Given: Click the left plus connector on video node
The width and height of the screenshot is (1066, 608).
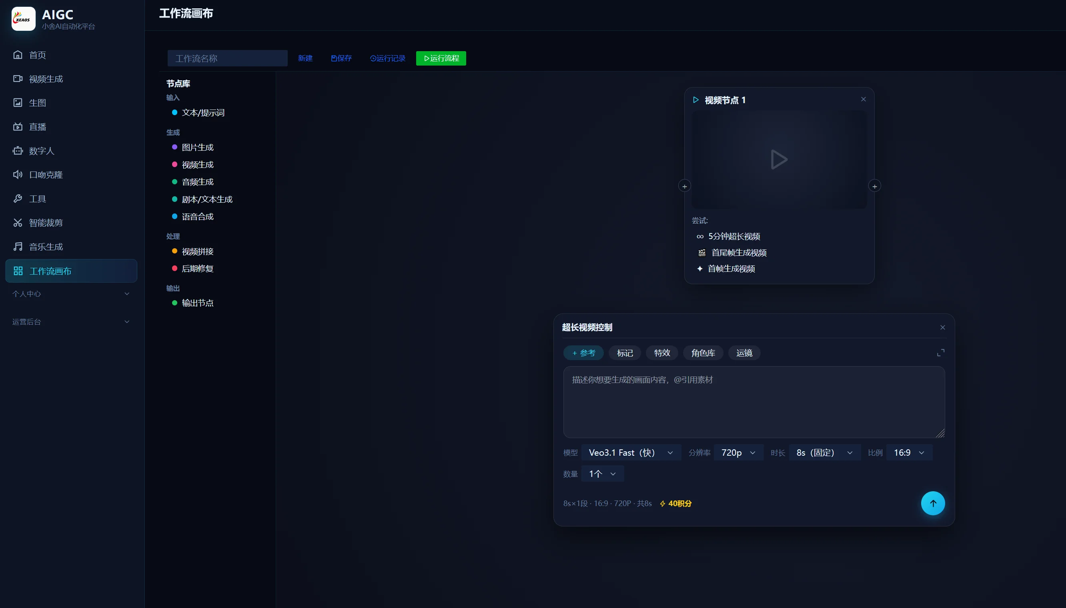Looking at the screenshot, I should 685,186.
